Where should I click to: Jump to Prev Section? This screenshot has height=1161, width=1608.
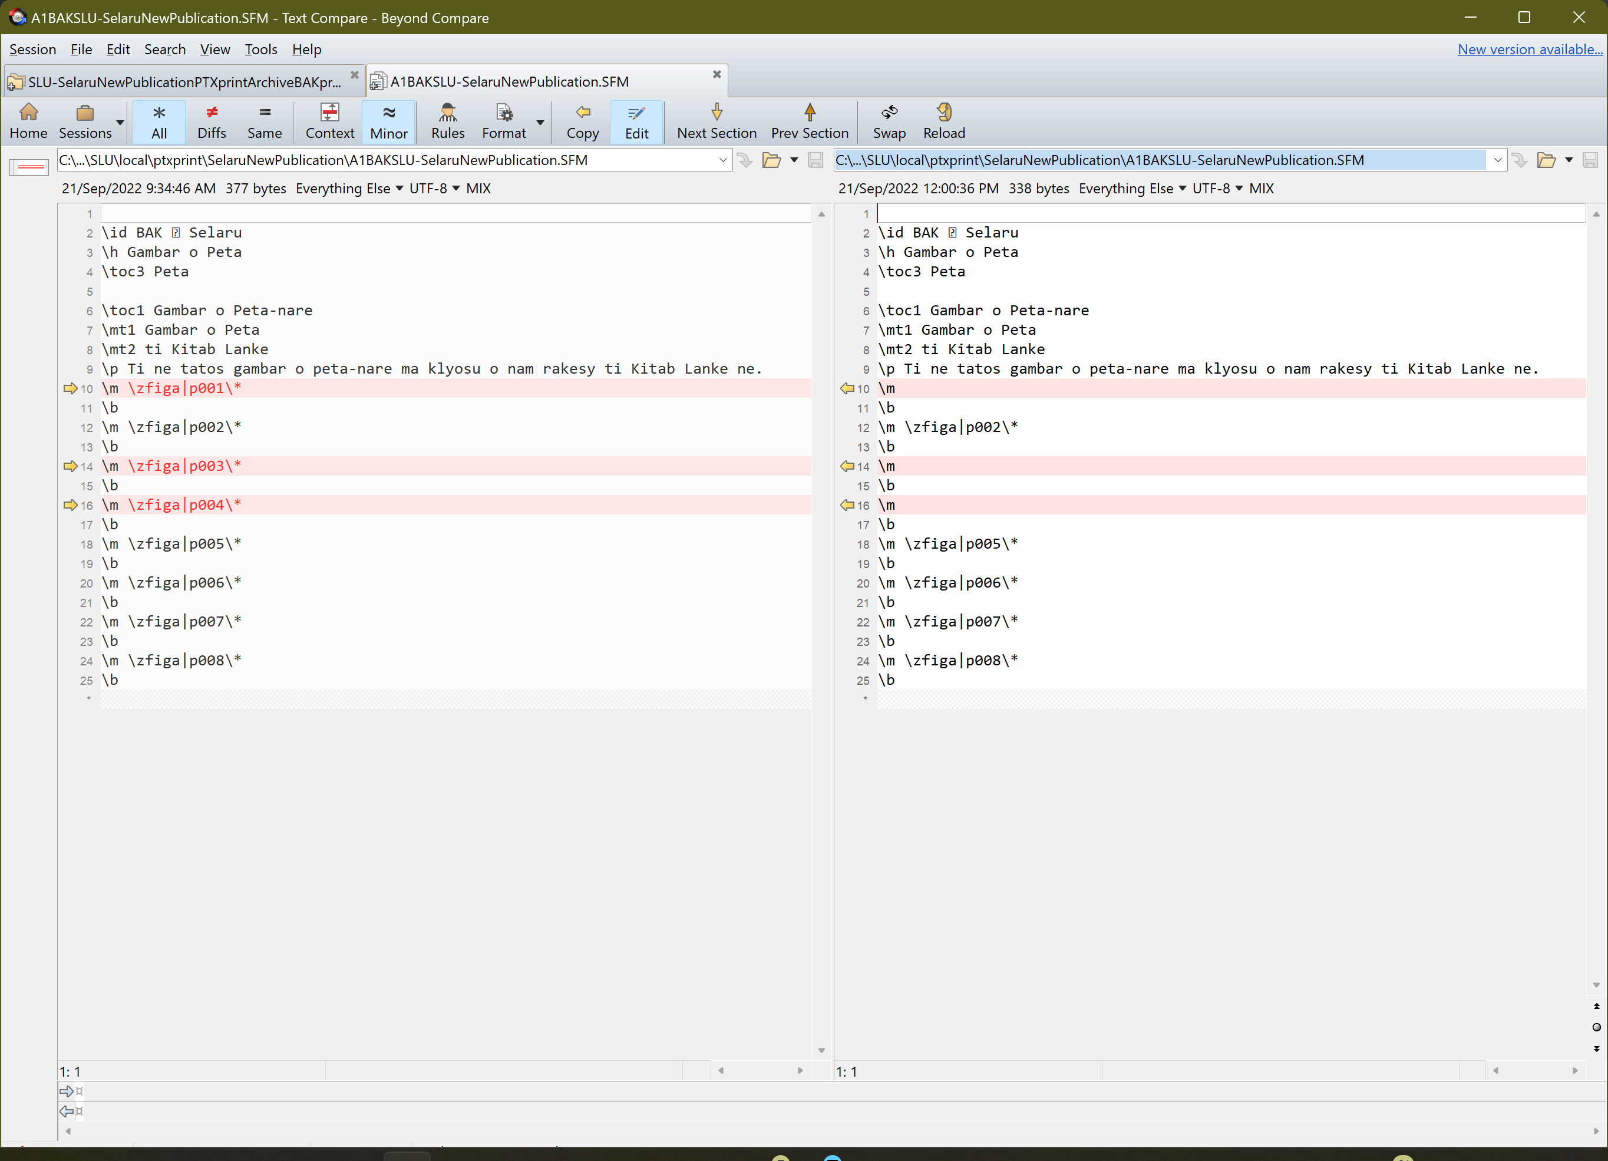point(810,121)
